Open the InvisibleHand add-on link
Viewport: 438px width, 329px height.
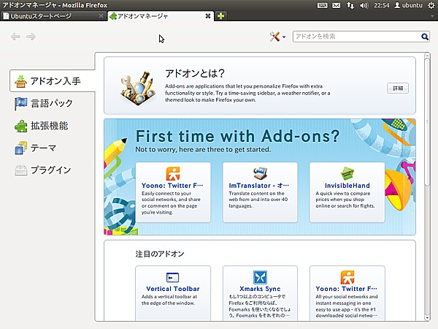point(347,186)
